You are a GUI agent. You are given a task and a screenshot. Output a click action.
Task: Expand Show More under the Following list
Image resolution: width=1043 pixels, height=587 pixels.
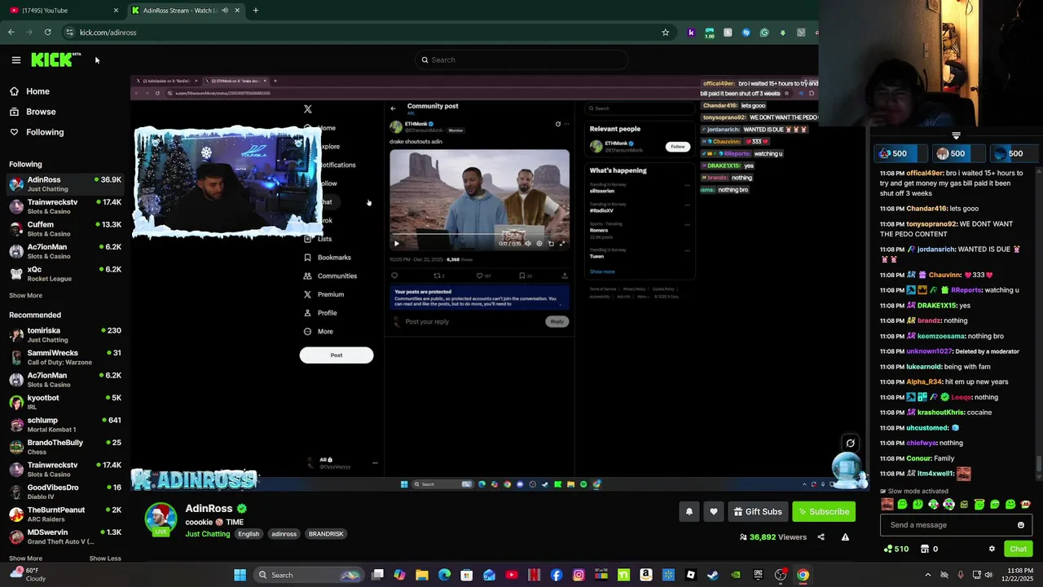coord(25,295)
